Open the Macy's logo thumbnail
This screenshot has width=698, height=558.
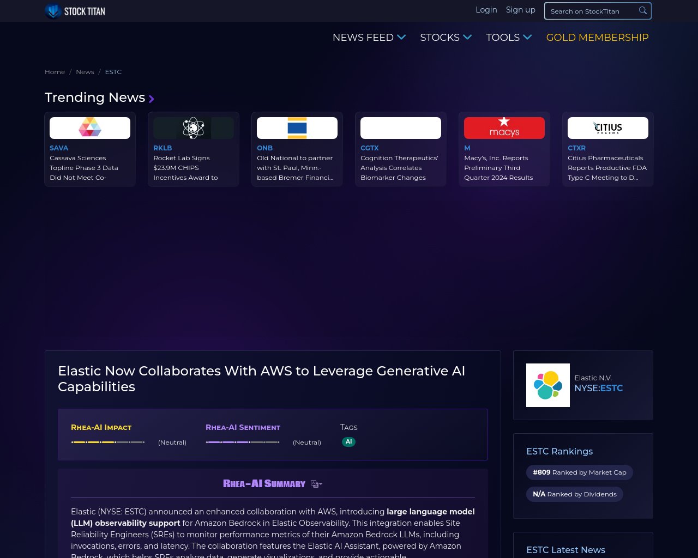point(504,128)
